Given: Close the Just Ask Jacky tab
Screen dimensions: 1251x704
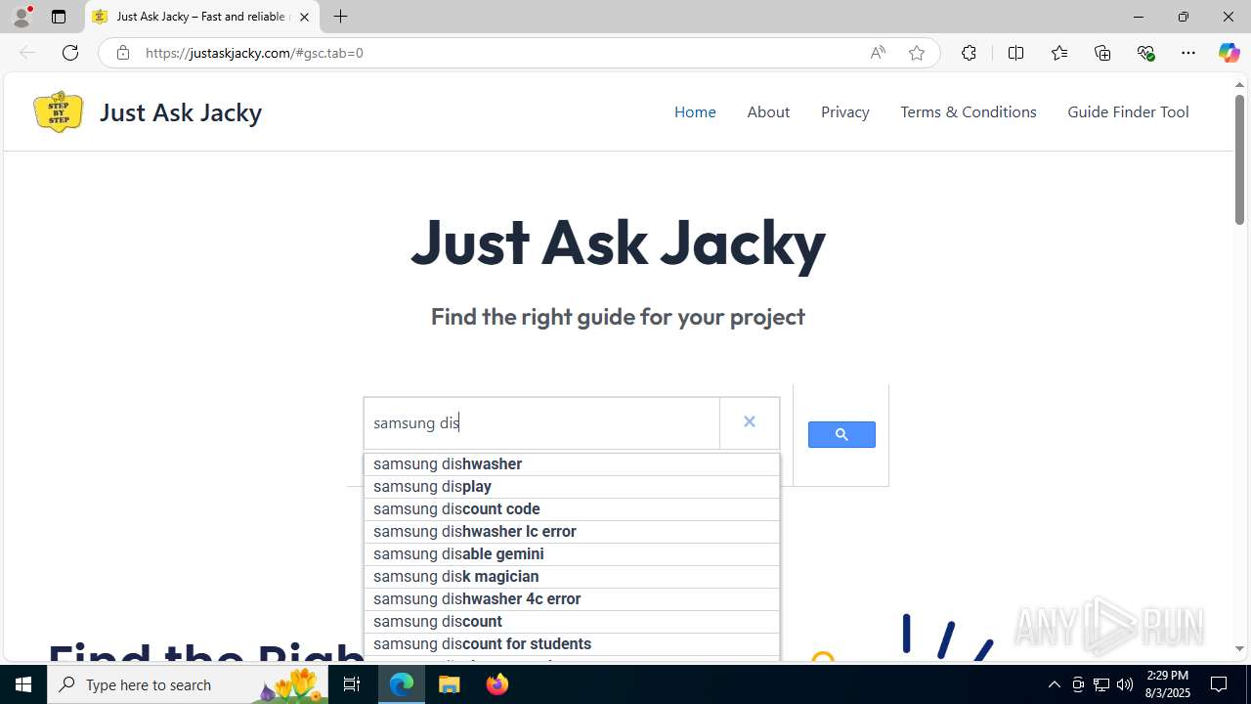Looking at the screenshot, I should 304,17.
